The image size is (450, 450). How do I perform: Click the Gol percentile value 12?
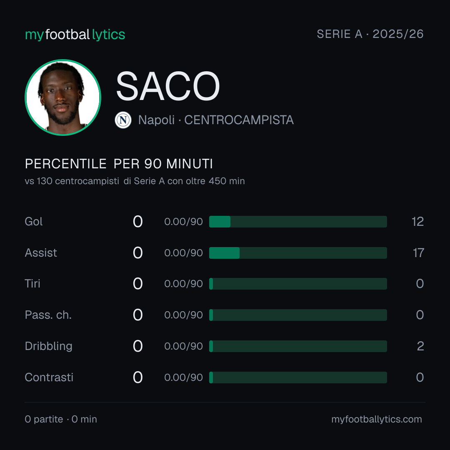(417, 222)
